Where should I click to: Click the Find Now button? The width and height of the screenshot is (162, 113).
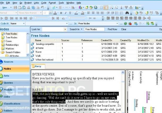[x=112, y=29]
